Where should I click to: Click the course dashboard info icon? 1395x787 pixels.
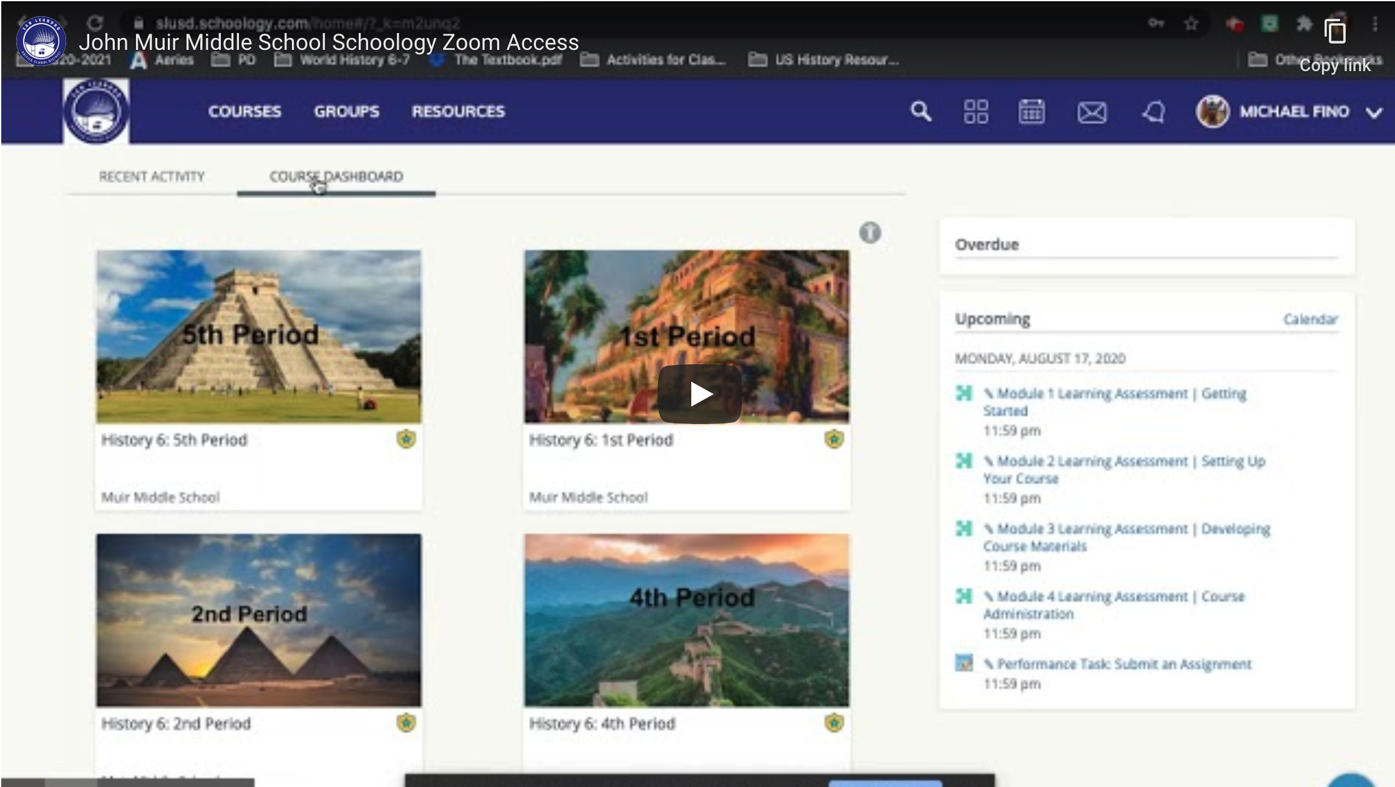[x=870, y=233]
